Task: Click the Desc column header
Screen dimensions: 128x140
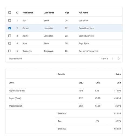Action: [11, 83]
